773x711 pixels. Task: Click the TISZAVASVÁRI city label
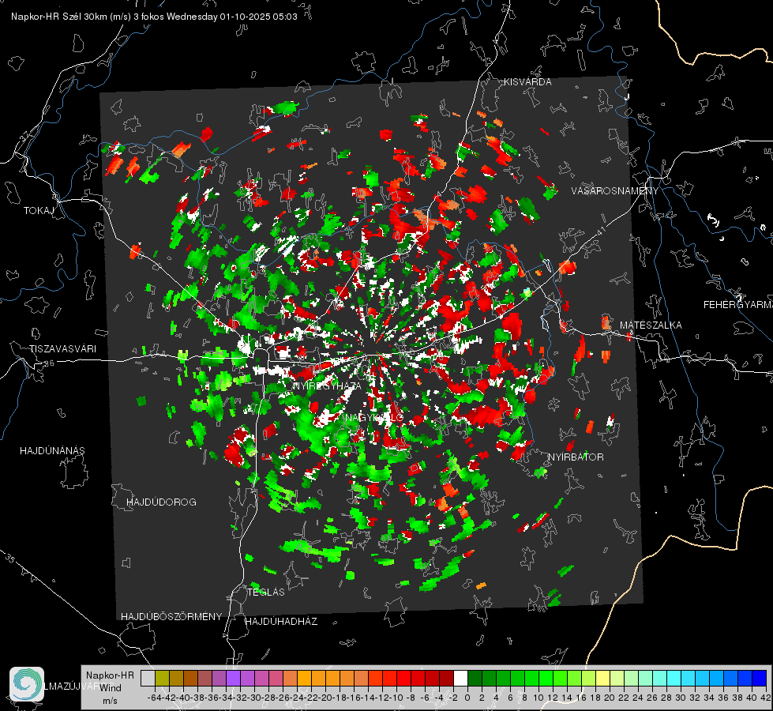(62, 349)
